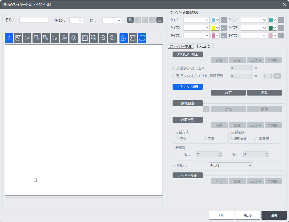
Task: Toggle the square icon beside 領域設定 設定
Action: click(206, 109)
